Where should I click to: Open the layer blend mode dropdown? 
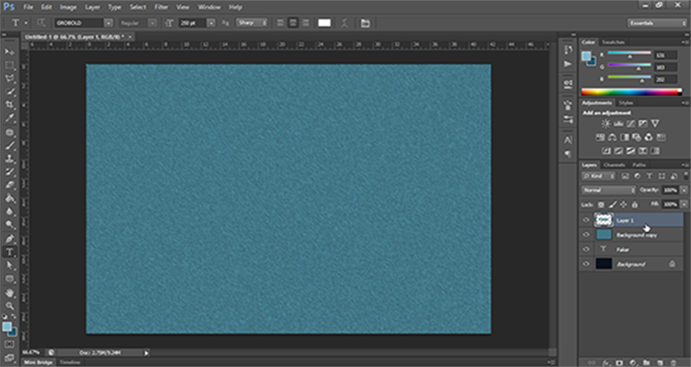click(607, 190)
